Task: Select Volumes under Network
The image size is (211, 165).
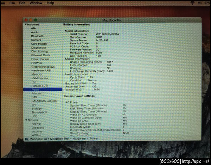Action: click(37, 132)
